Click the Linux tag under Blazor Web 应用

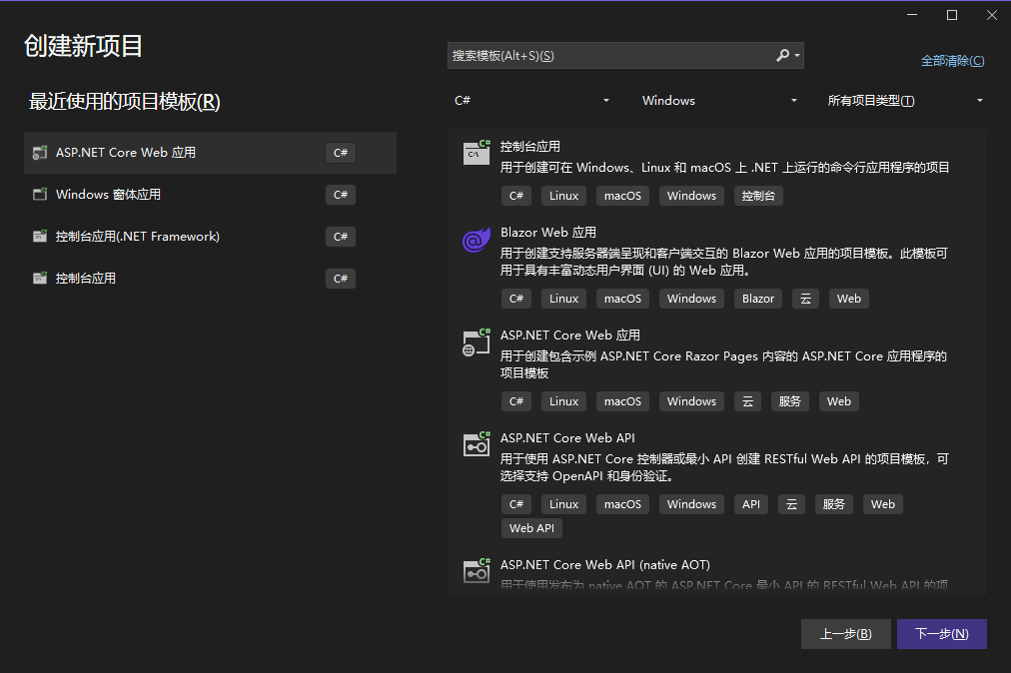(563, 299)
